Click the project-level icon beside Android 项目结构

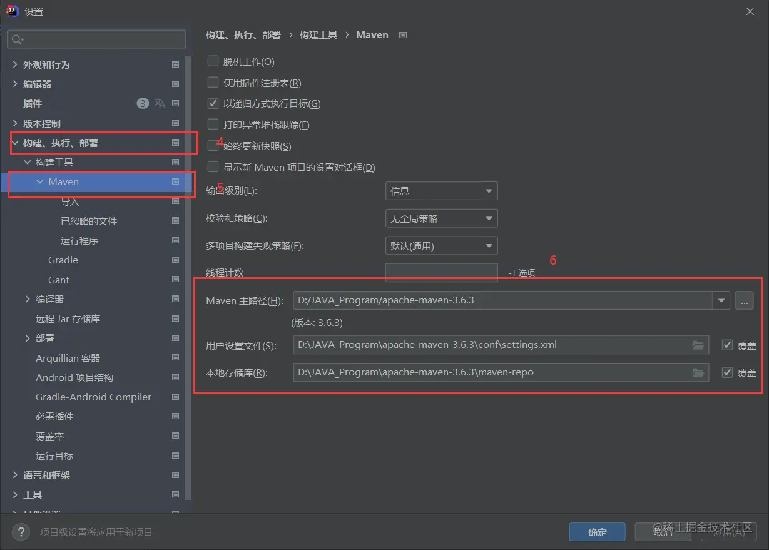point(176,377)
